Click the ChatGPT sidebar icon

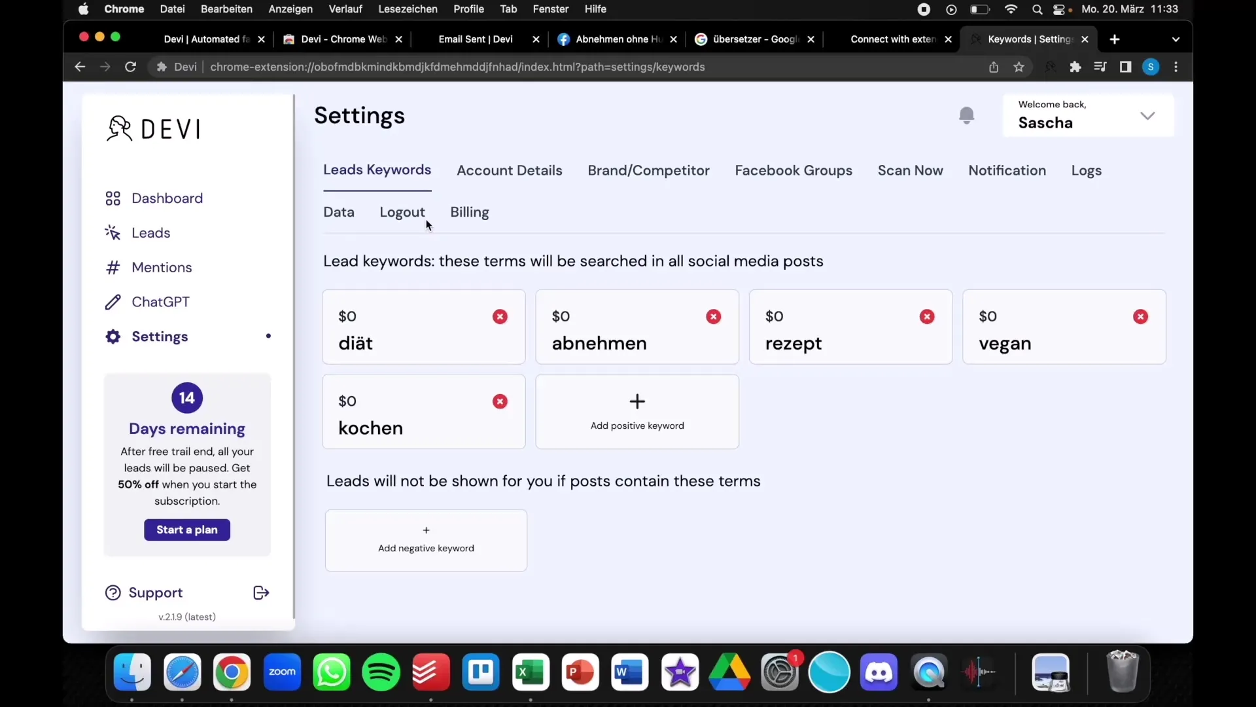click(x=113, y=301)
